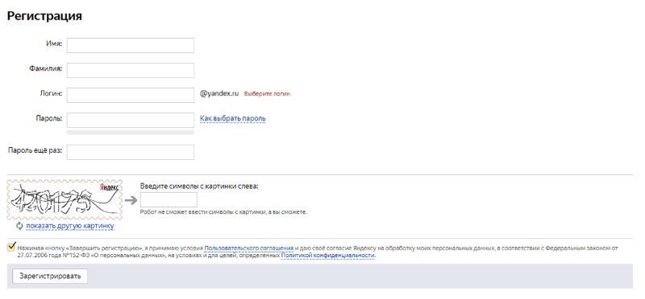Click the Введите символы с картинки слева label
The height and width of the screenshot is (299, 645).
199,186
